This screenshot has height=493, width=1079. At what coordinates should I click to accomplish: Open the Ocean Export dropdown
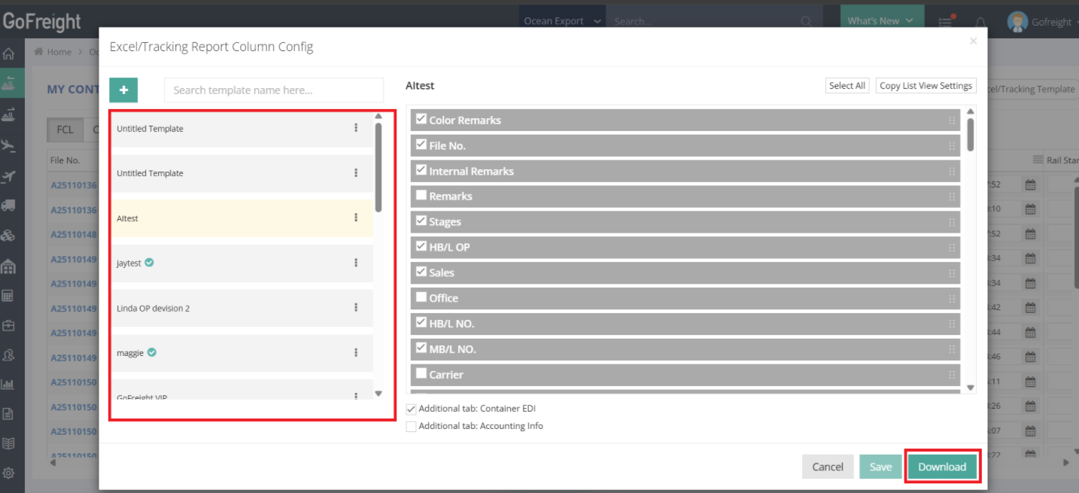(x=562, y=21)
